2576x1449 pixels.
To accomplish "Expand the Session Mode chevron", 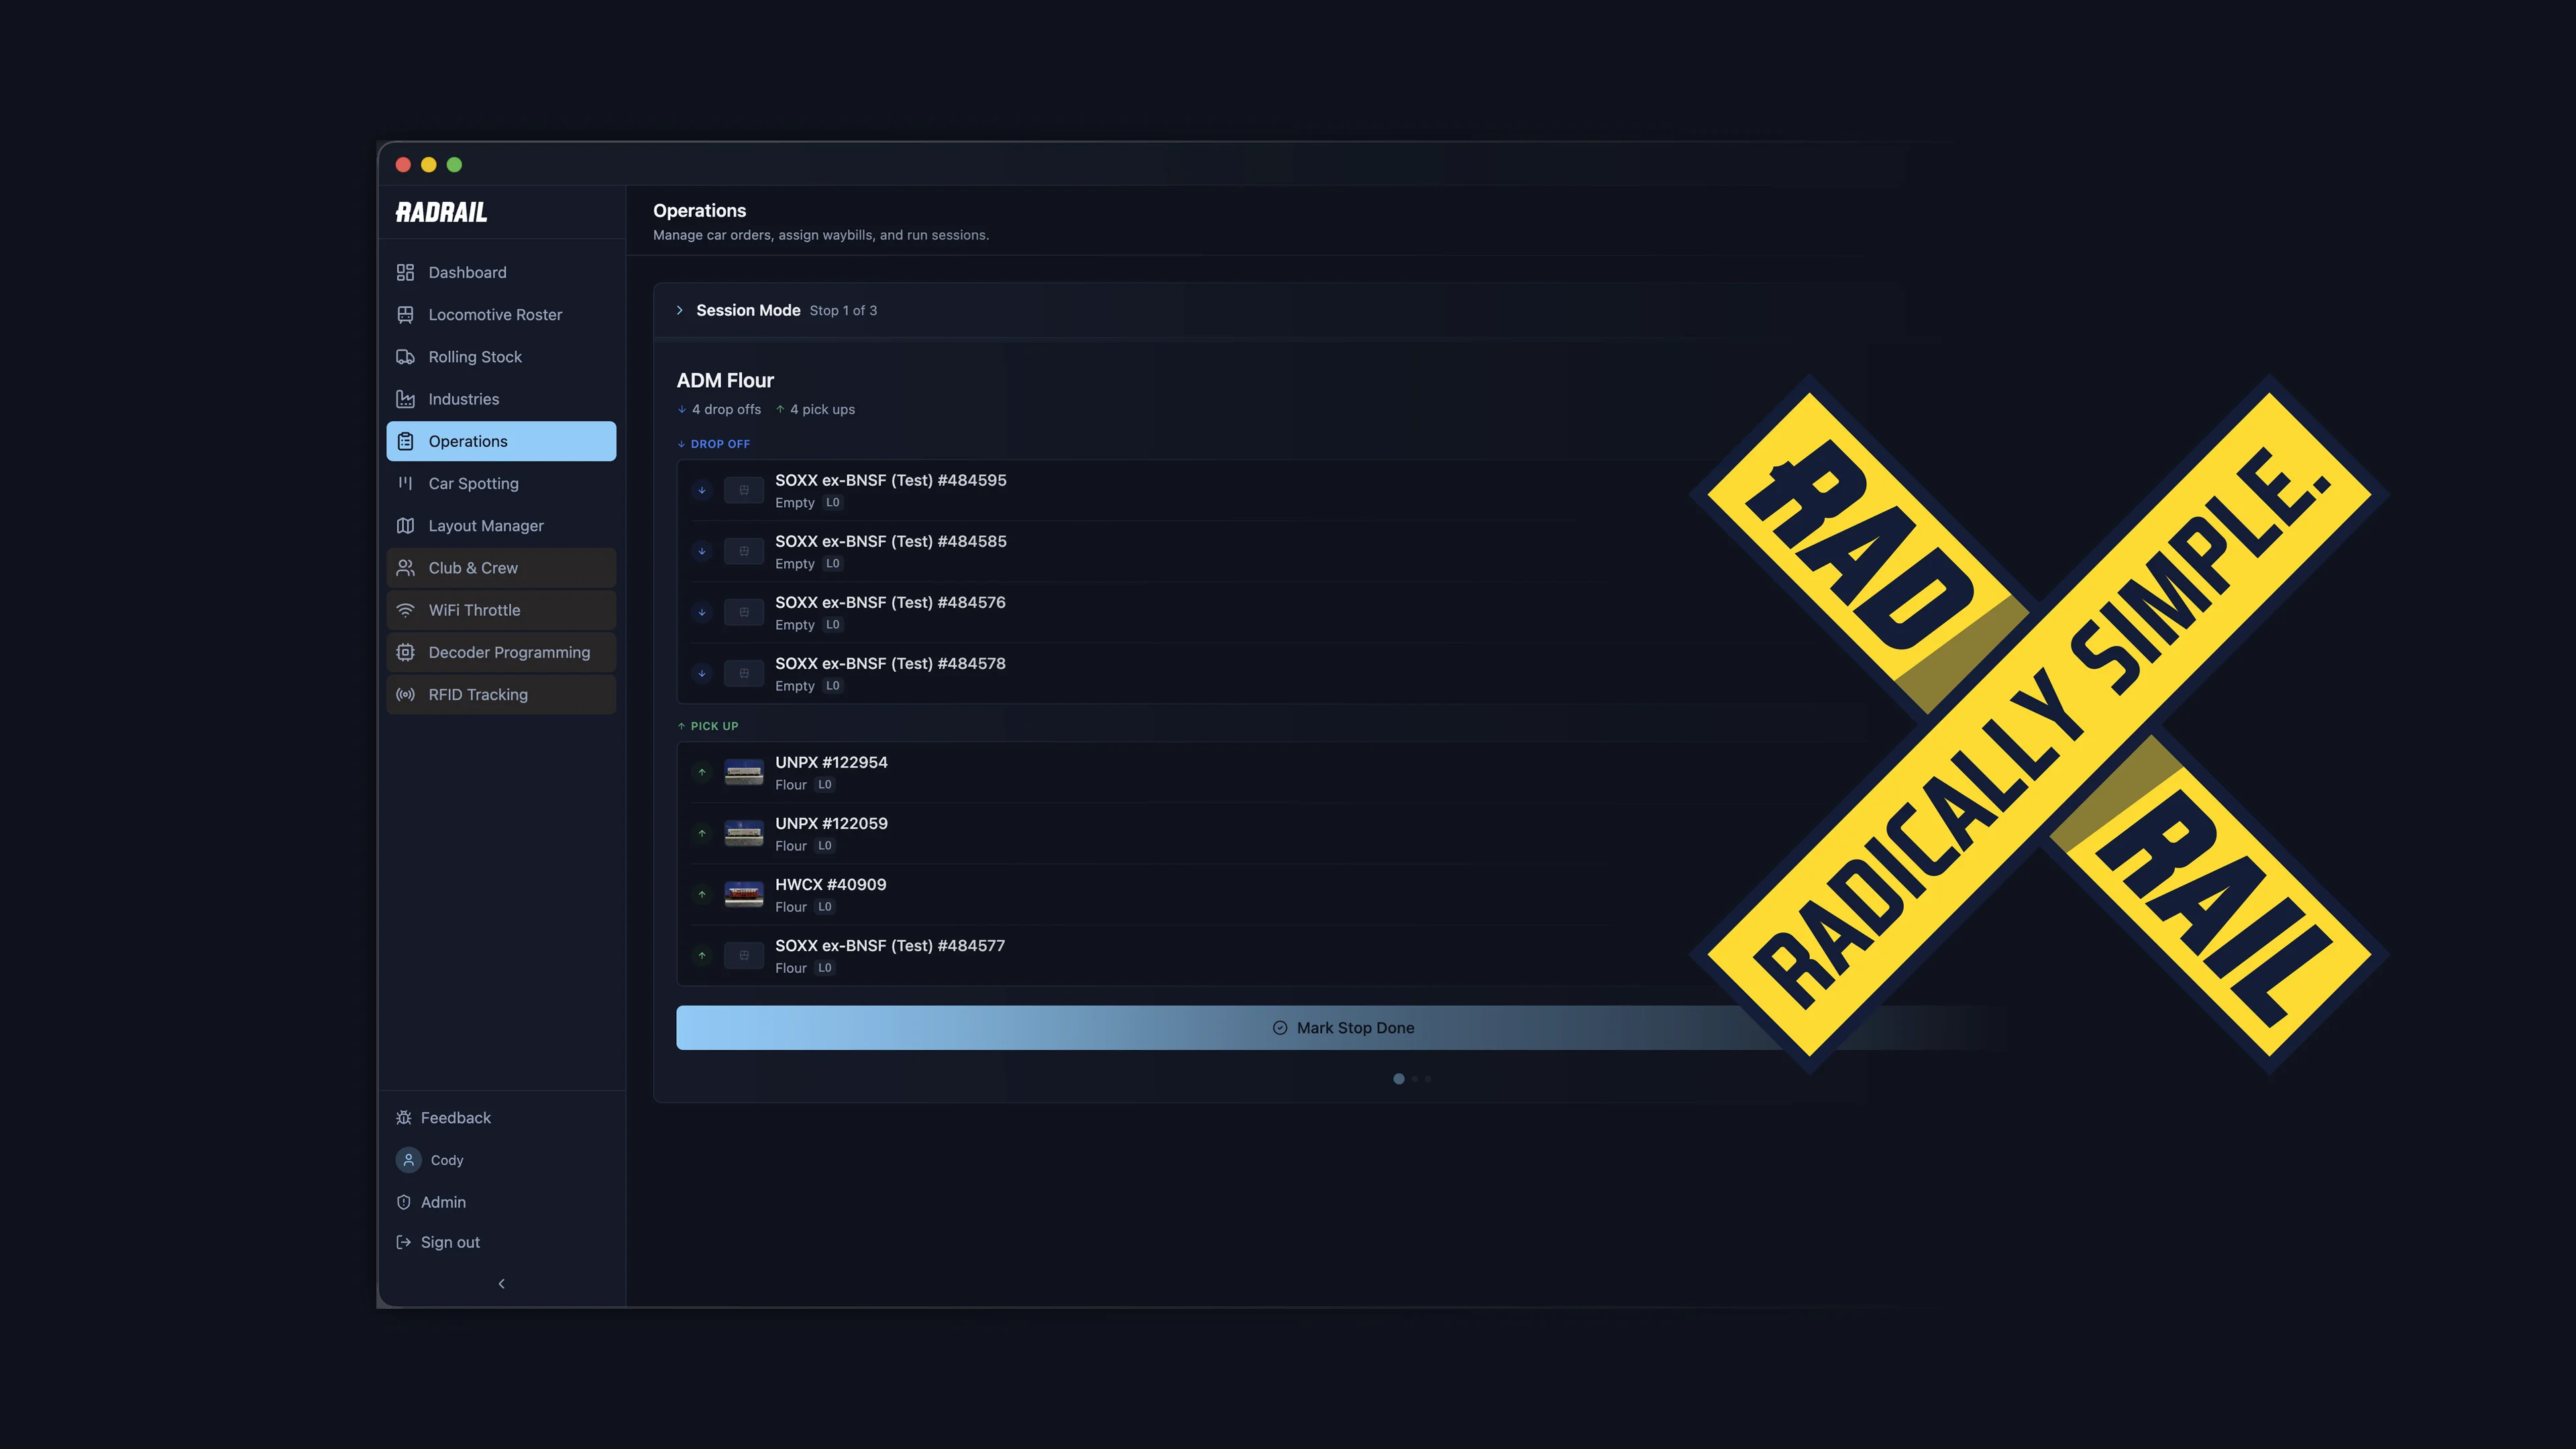I will (x=680, y=310).
